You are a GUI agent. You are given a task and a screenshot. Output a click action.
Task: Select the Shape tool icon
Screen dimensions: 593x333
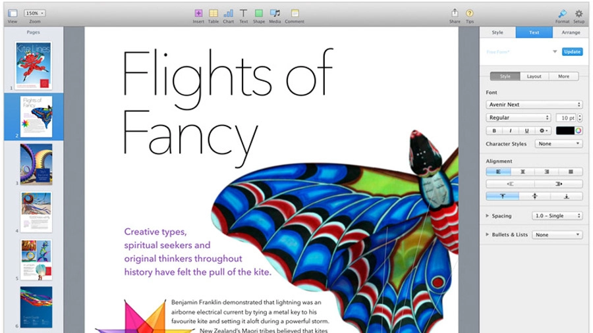pyautogui.click(x=259, y=13)
